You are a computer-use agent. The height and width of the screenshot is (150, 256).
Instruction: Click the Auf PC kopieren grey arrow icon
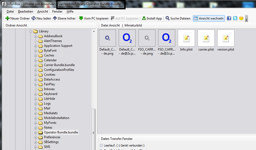click(x=113, y=18)
